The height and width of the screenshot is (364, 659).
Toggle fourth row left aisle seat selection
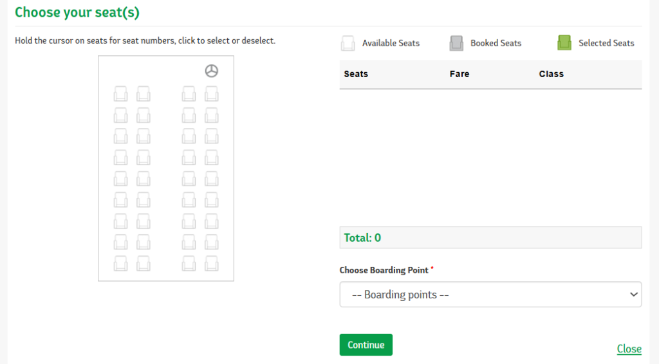point(144,158)
